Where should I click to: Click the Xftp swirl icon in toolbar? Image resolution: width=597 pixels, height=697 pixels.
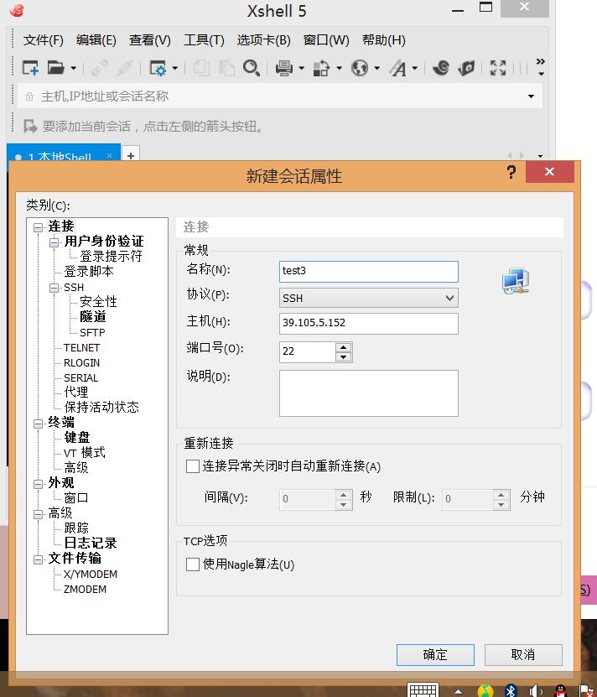[x=440, y=68]
